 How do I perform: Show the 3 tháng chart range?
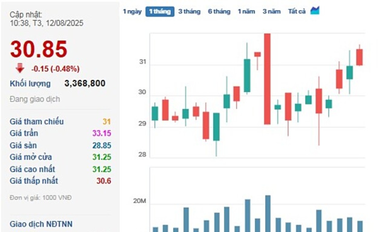pyautogui.click(x=189, y=11)
